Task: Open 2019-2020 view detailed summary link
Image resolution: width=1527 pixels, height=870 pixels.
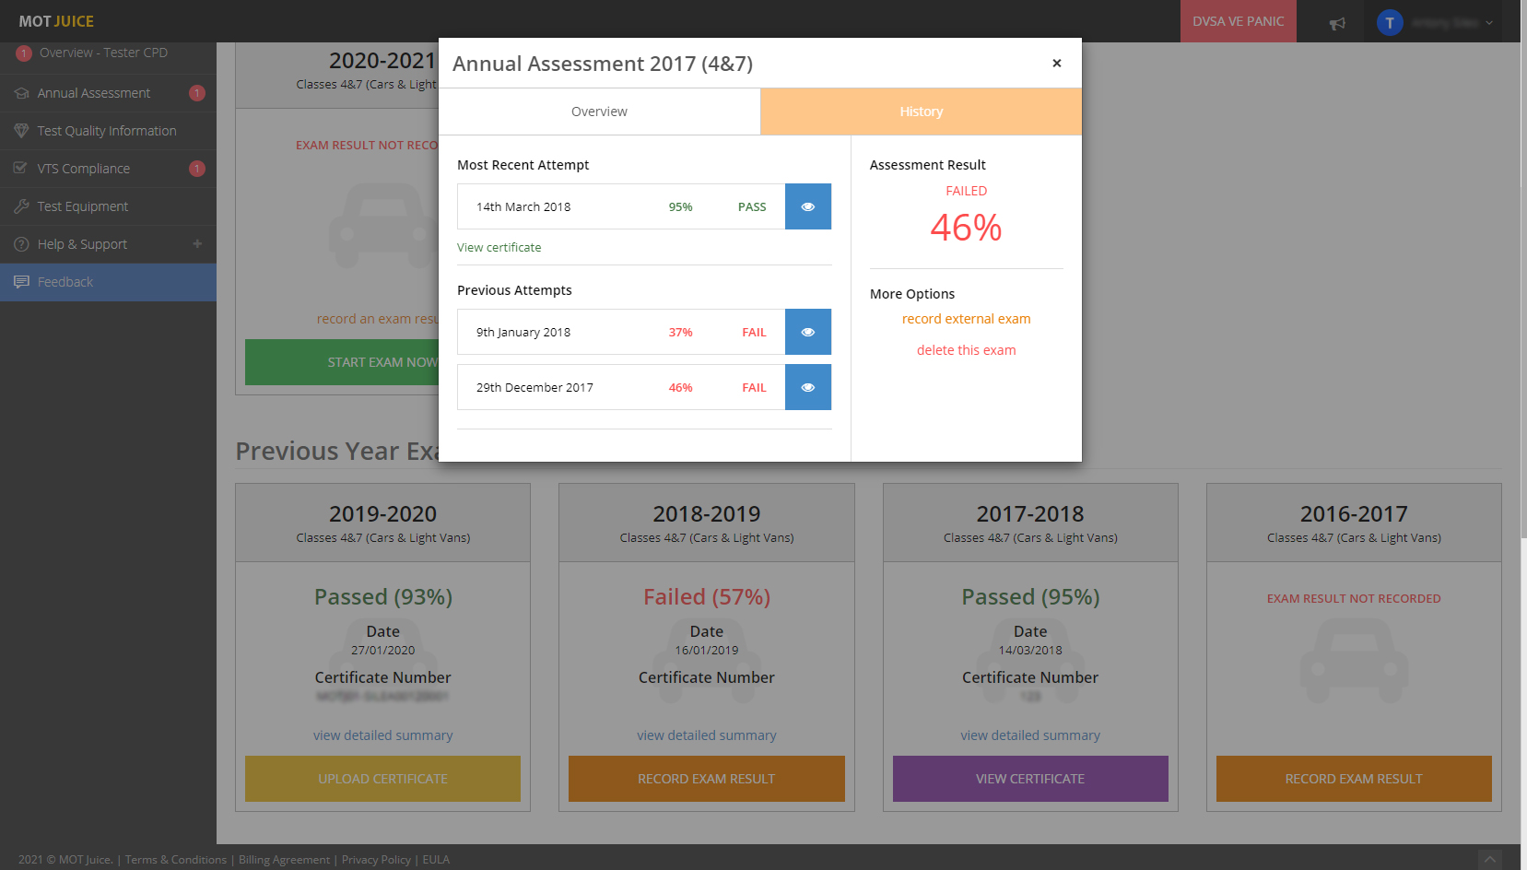Action: tap(382, 735)
